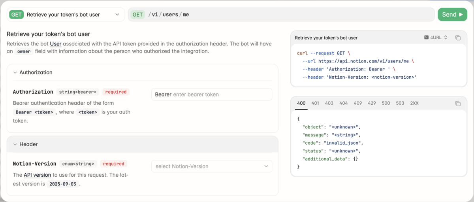
Task: Send the GET request
Action: pyautogui.click(x=452, y=15)
